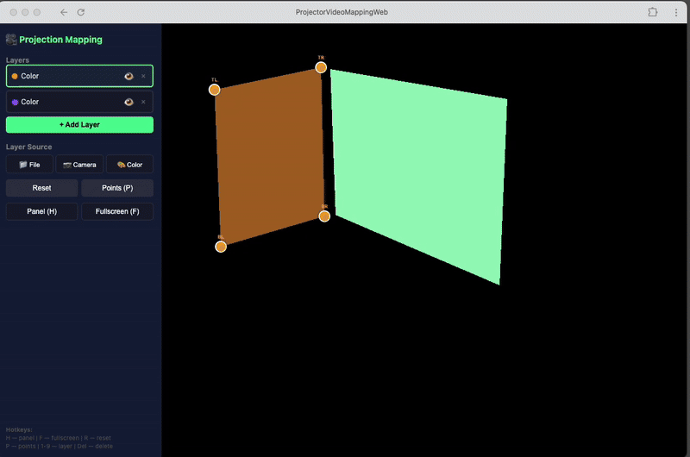Click the orange dot of first layer
Viewport: 690px width, 457px height.
pyautogui.click(x=15, y=76)
